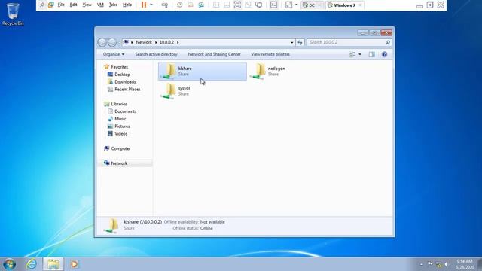
Task: Open the snapshot manager icon
Action: [x=201, y=5]
